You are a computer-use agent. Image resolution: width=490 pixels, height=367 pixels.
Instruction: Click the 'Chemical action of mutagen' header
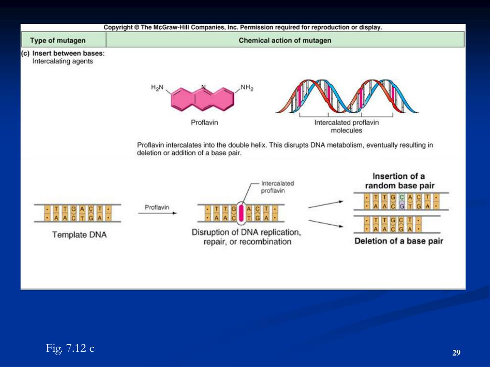pos(285,40)
